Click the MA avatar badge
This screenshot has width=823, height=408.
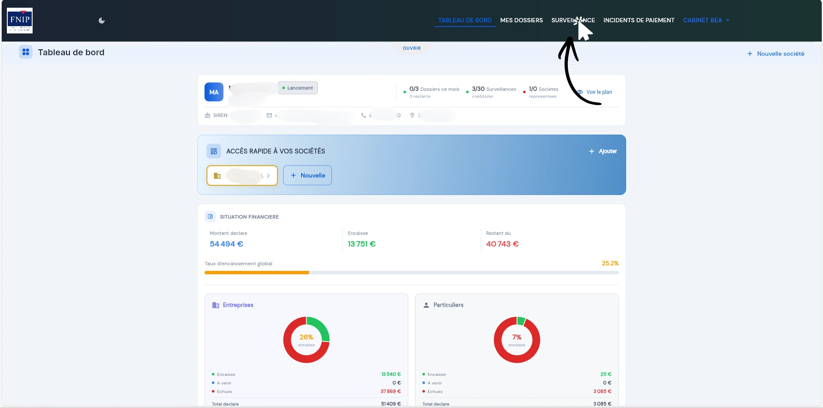point(214,92)
